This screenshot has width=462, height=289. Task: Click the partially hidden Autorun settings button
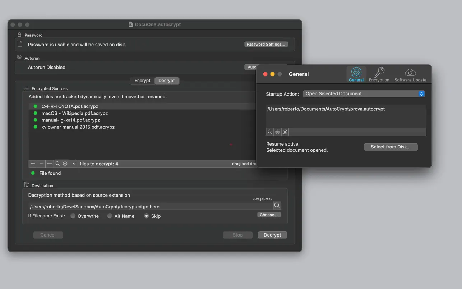pos(250,67)
